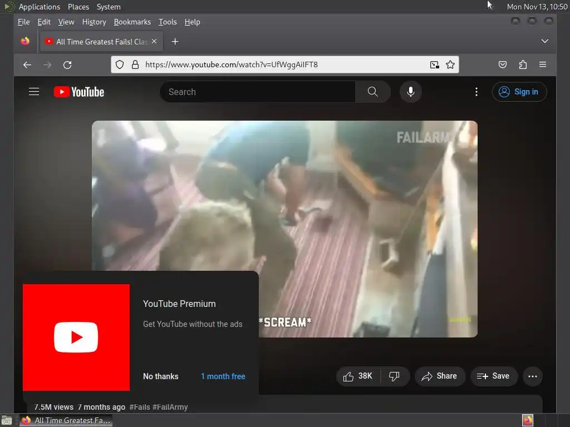
Task: Click the show desktop taskbar icon
Action: pyautogui.click(x=7, y=420)
